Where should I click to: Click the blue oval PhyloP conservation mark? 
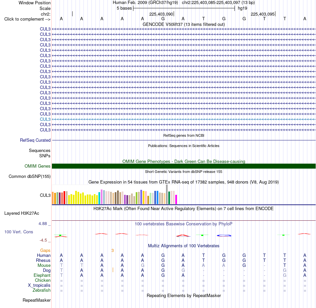[224, 235]
